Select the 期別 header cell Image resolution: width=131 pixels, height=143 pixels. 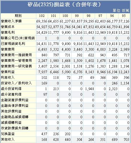point(18,16)
